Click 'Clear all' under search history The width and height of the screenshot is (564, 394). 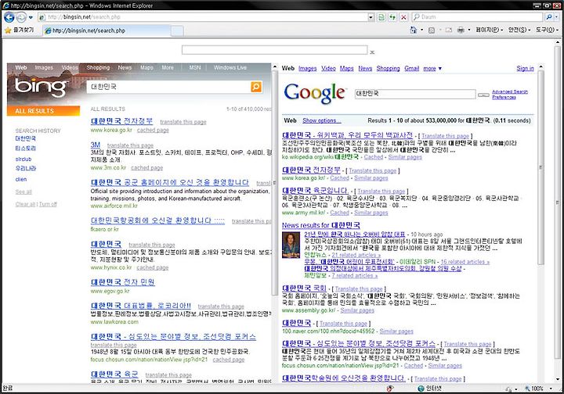[25, 204]
